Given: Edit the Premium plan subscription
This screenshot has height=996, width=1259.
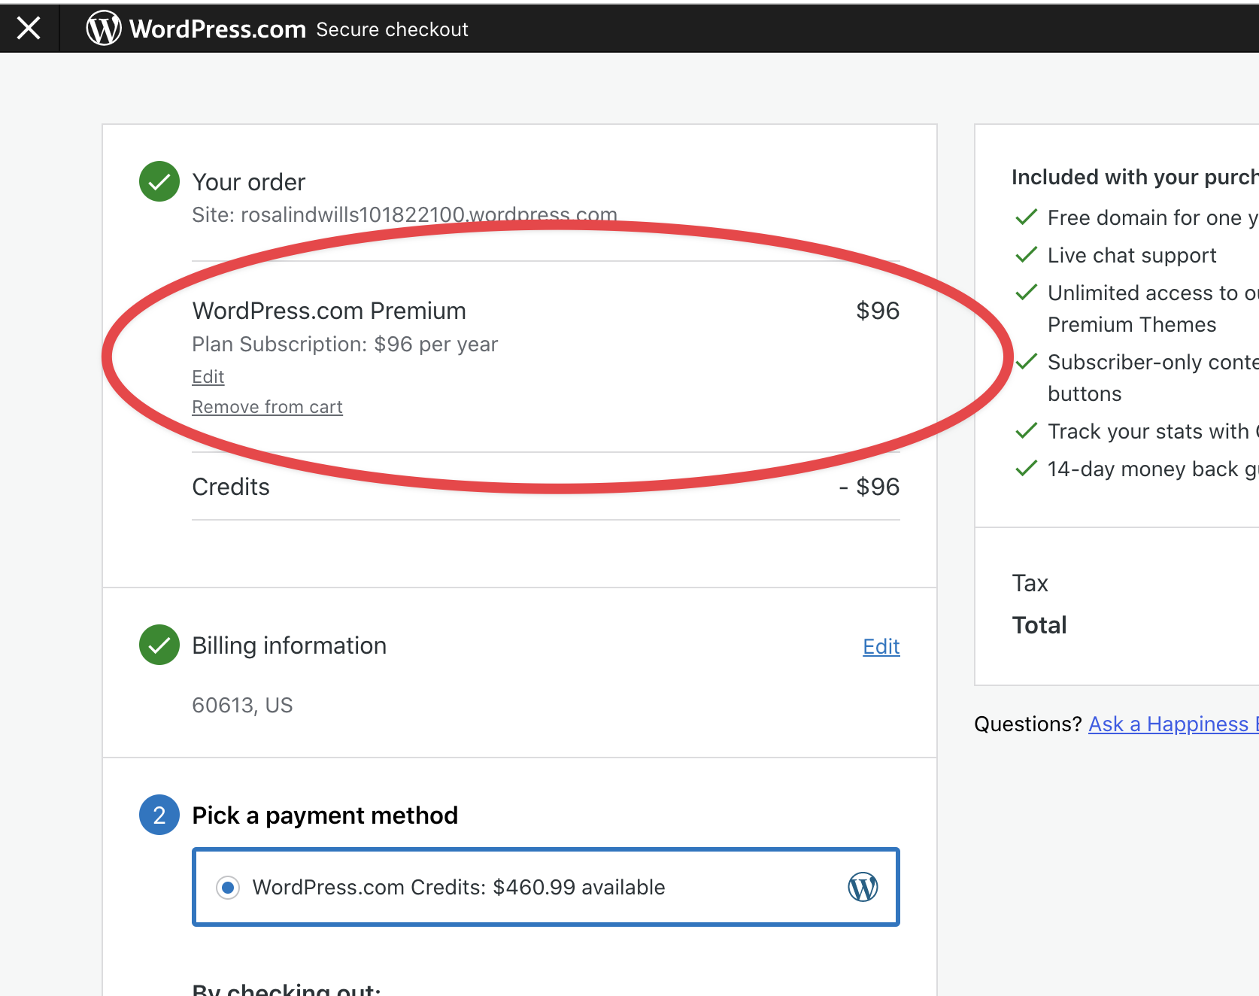Looking at the screenshot, I should point(208,376).
